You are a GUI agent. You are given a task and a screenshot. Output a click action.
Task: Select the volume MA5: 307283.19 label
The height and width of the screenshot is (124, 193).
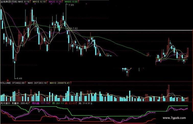[38, 83]
